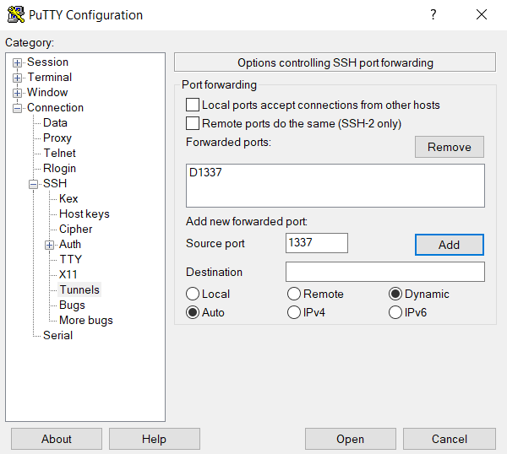507x454 pixels.
Task: Select the IPv4 radio option
Action: [x=294, y=313]
